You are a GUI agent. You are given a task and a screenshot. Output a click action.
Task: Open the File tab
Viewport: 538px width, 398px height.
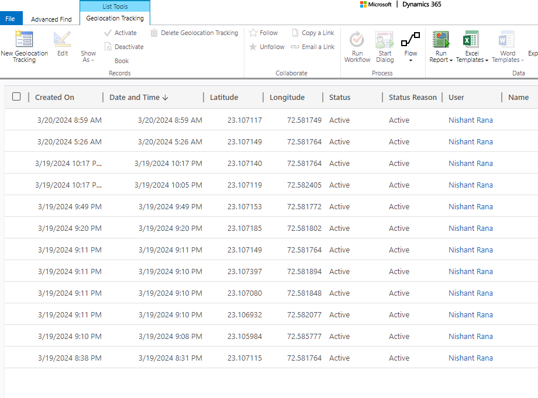click(11, 19)
